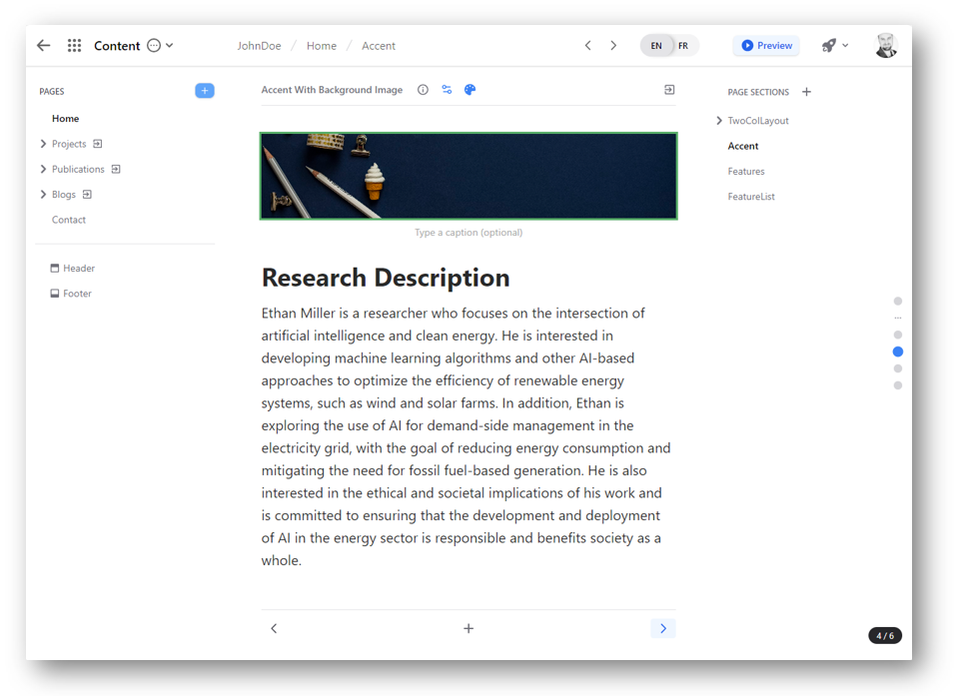Expand the Publications page tree
957x696 pixels.
tap(43, 169)
